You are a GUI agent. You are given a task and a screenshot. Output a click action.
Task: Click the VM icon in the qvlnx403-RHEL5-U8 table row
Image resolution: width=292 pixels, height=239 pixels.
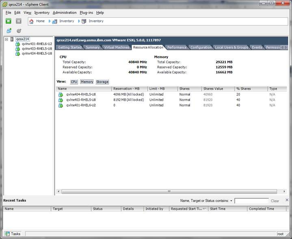(x=61, y=100)
